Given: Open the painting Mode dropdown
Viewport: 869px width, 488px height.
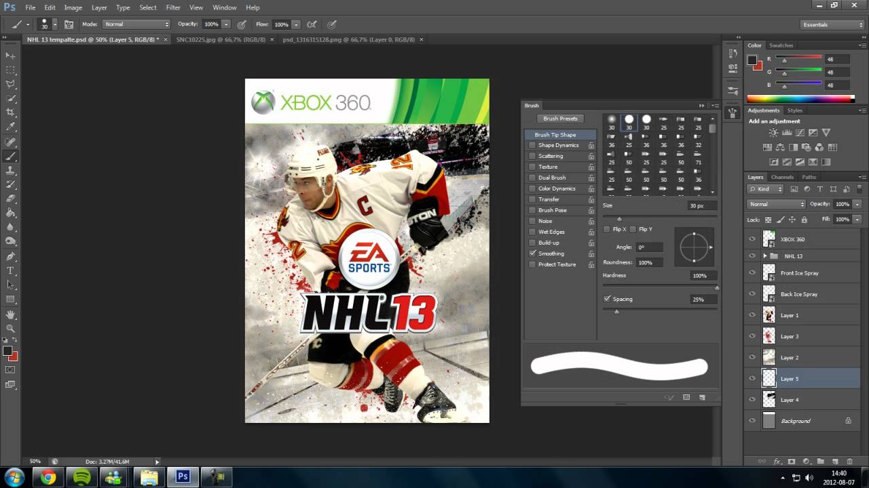Looking at the screenshot, I should tap(136, 24).
